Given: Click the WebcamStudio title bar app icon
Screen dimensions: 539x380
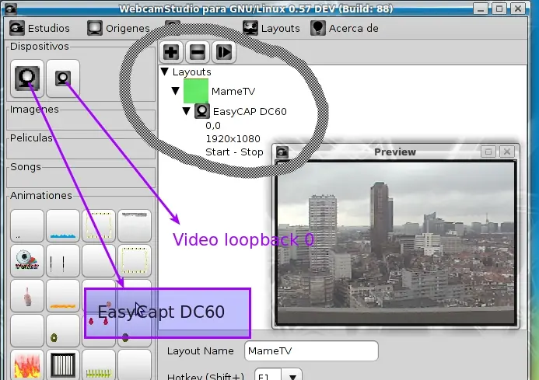Looking at the screenshot, I should click(10, 9).
